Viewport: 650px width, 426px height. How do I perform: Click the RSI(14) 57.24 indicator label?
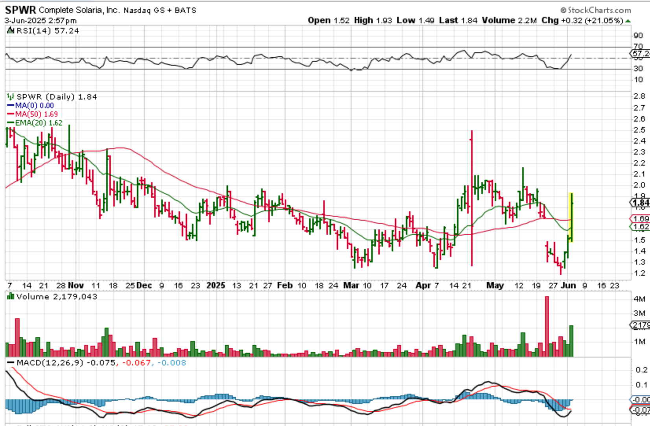(48, 31)
